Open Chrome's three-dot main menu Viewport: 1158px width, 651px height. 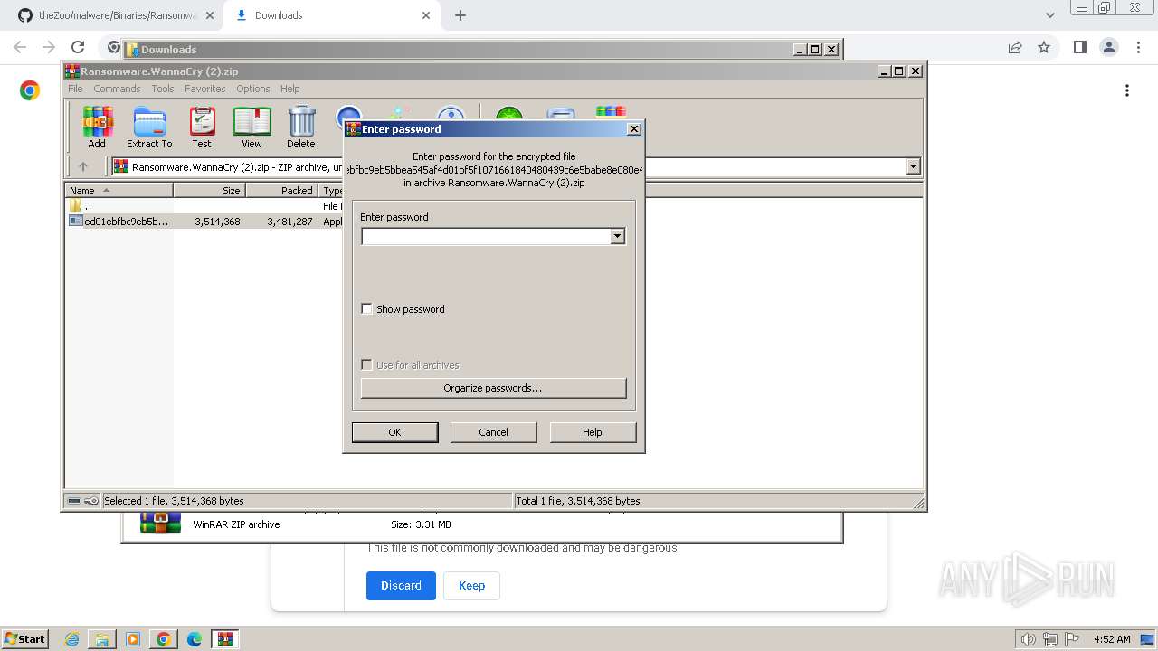click(x=1139, y=47)
